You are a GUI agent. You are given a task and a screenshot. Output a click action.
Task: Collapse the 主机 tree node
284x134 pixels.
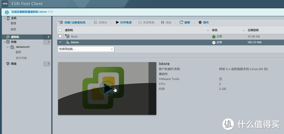(5, 18)
